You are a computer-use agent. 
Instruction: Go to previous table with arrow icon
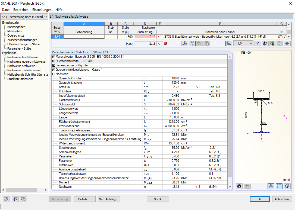click(15, 199)
